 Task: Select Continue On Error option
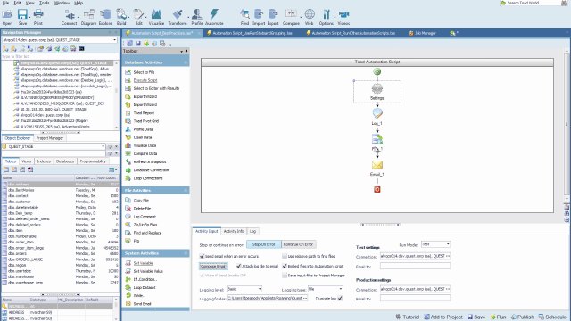click(298, 244)
